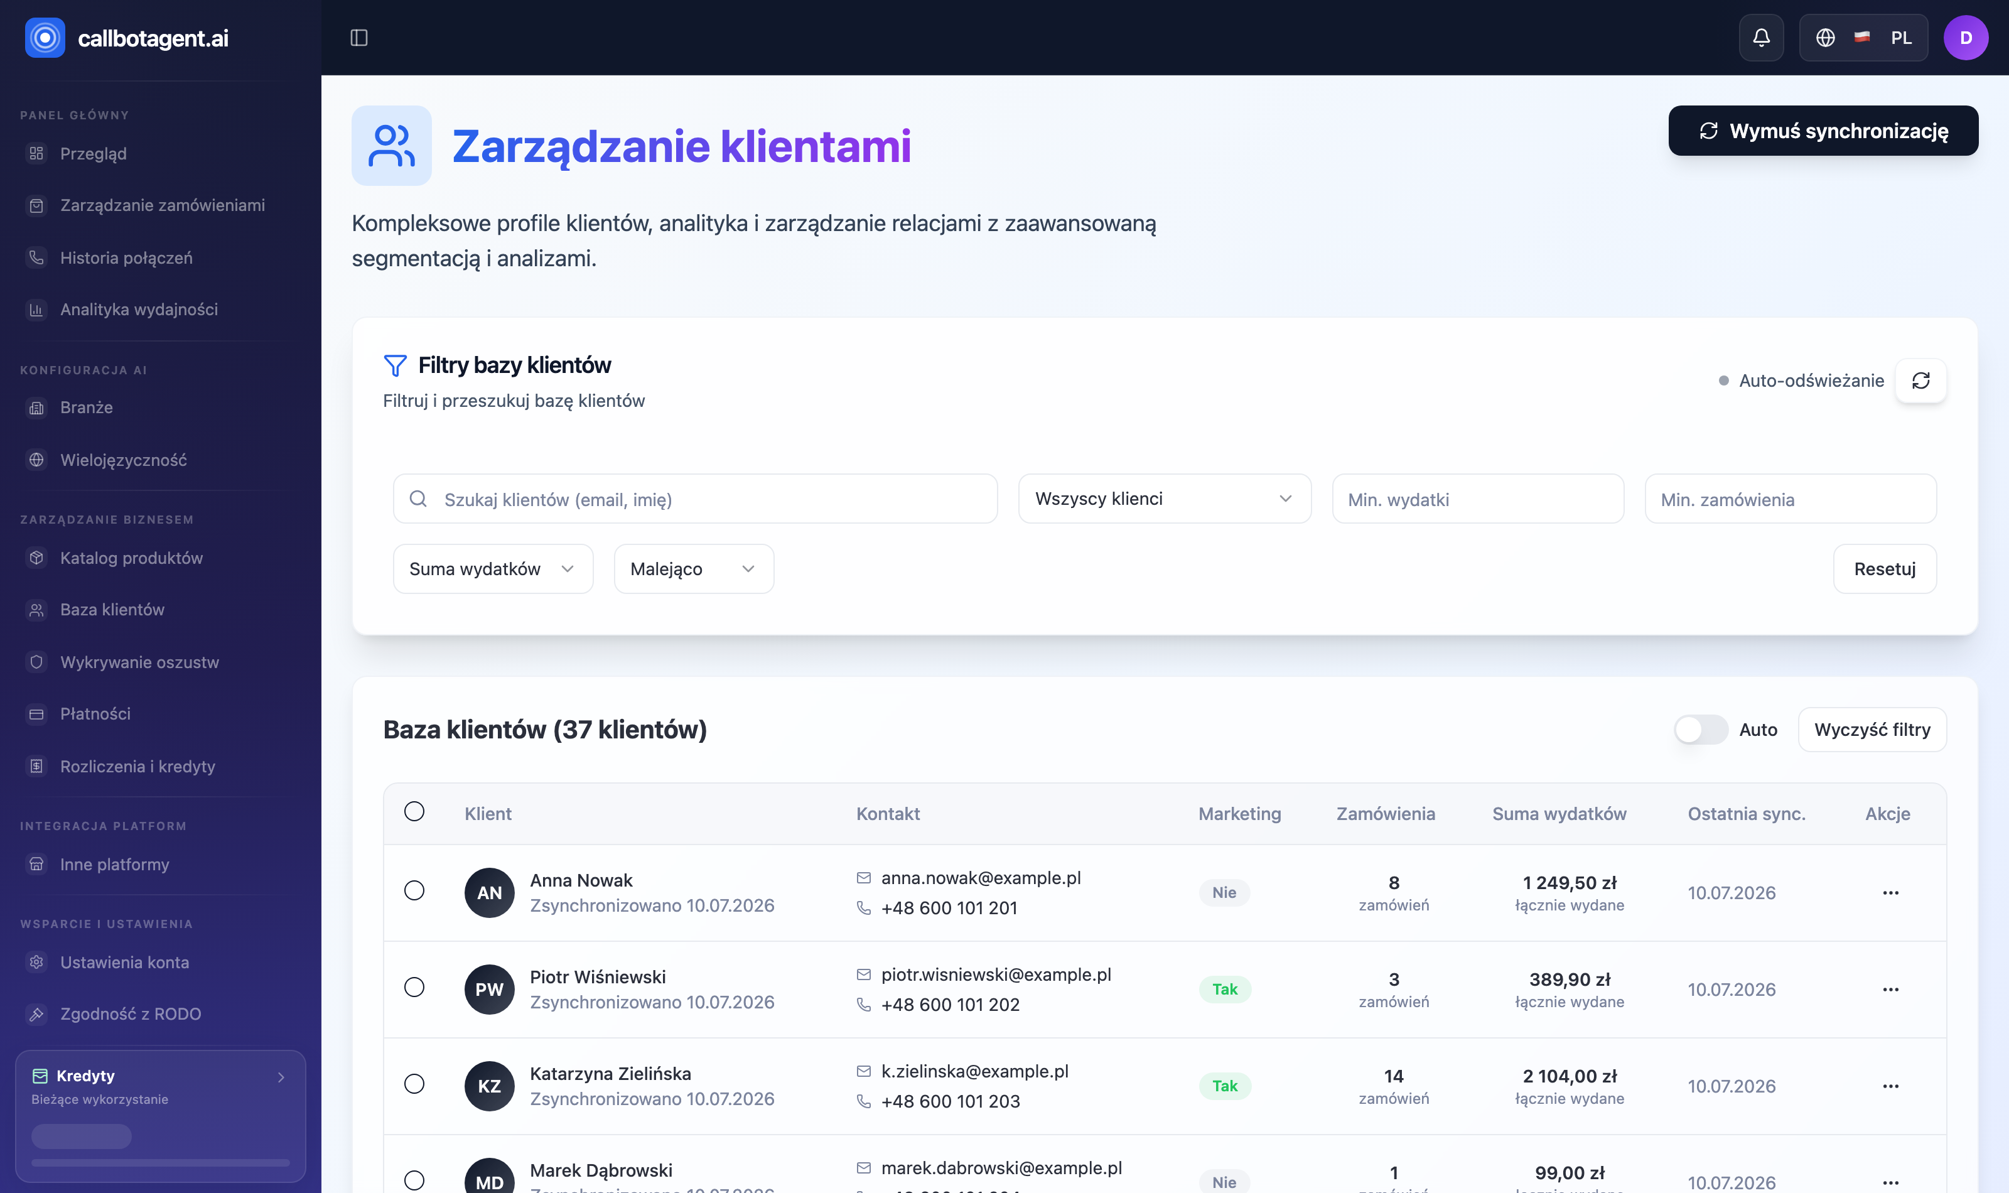Select Anna Nowak's row checkbox
Screen dimensions: 2009x1193
click(414, 890)
